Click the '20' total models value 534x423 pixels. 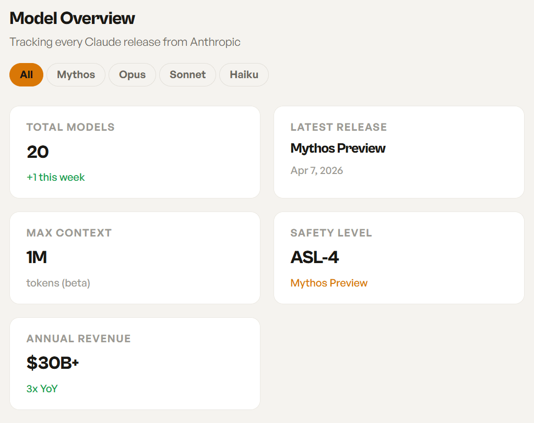coord(38,152)
